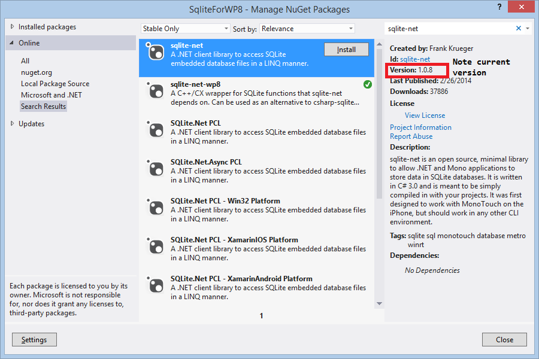Click the Win32 Platform package icon
This screenshot has width=539, height=359.
pyautogui.click(x=155, y=207)
